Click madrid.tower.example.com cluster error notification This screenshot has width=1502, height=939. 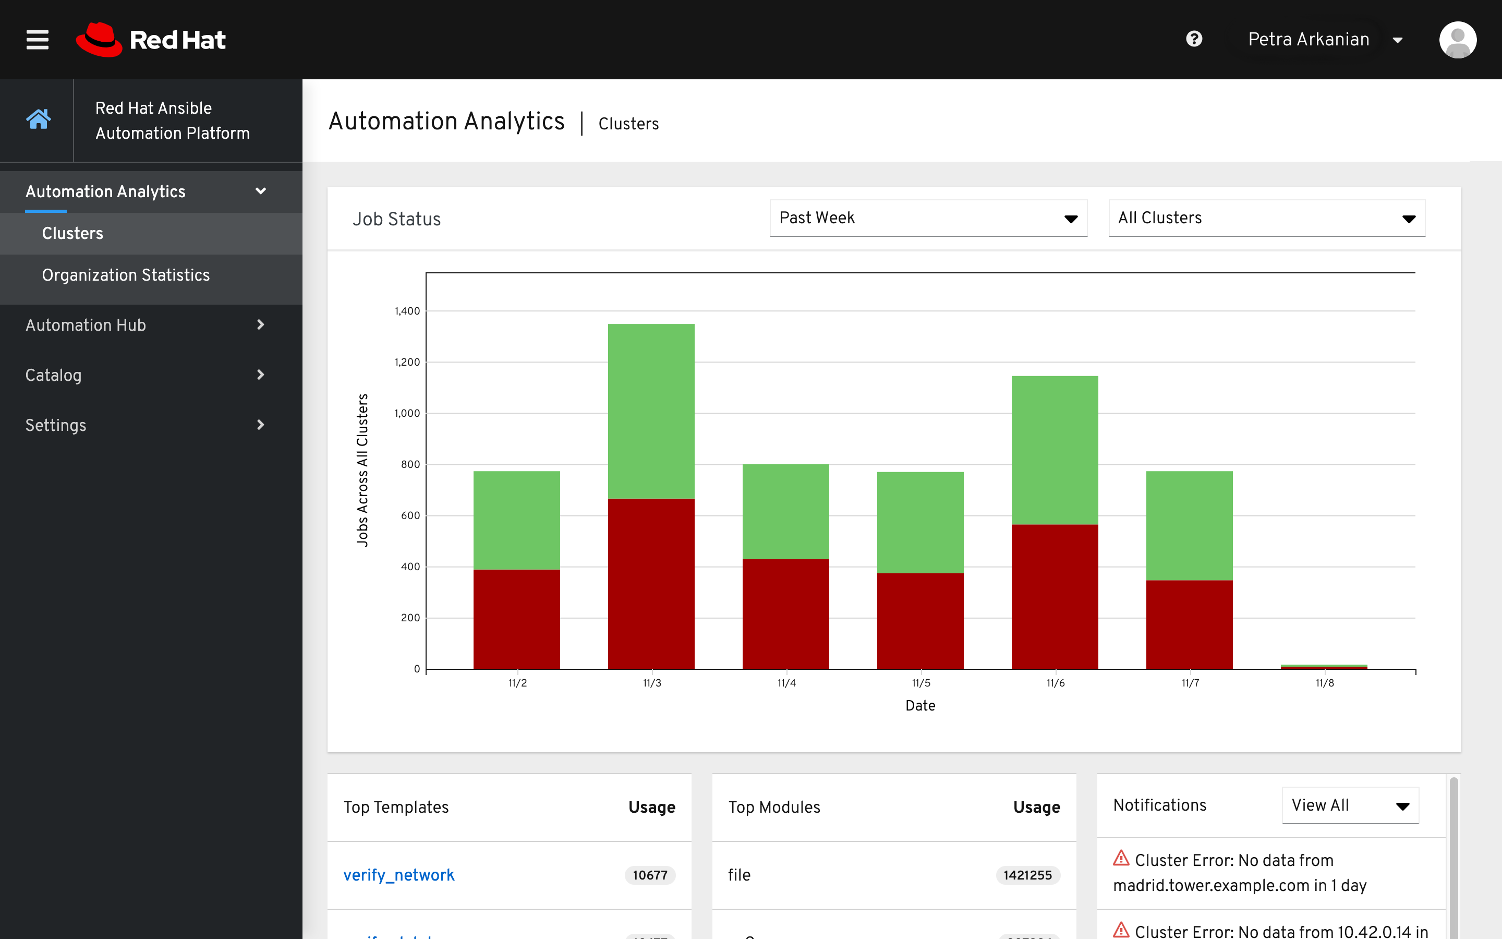[x=1270, y=873]
